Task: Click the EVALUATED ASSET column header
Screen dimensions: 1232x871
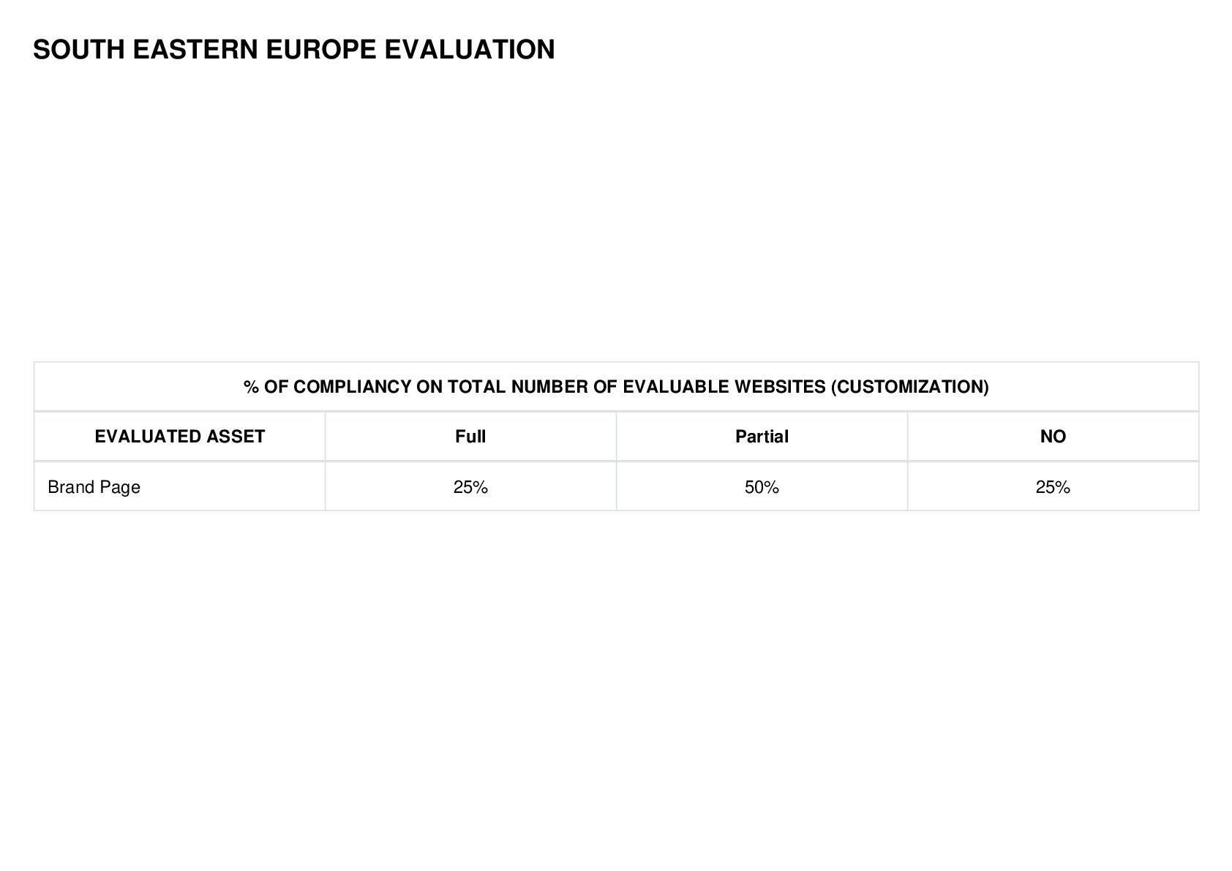Action: pos(180,437)
